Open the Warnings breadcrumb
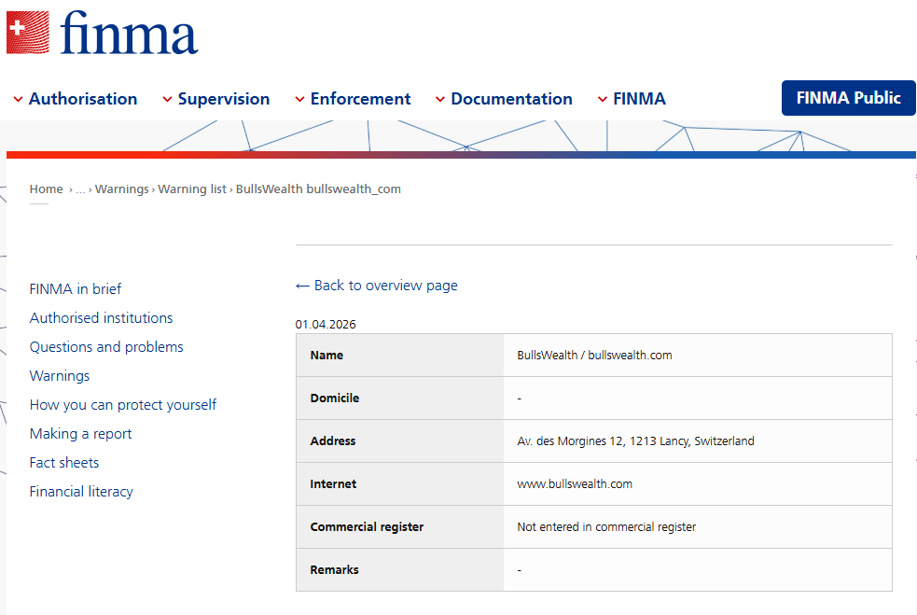This screenshot has height=615, width=917. click(122, 189)
